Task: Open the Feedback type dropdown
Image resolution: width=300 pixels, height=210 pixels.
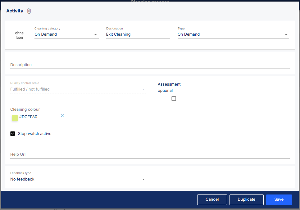Action: pos(78,179)
